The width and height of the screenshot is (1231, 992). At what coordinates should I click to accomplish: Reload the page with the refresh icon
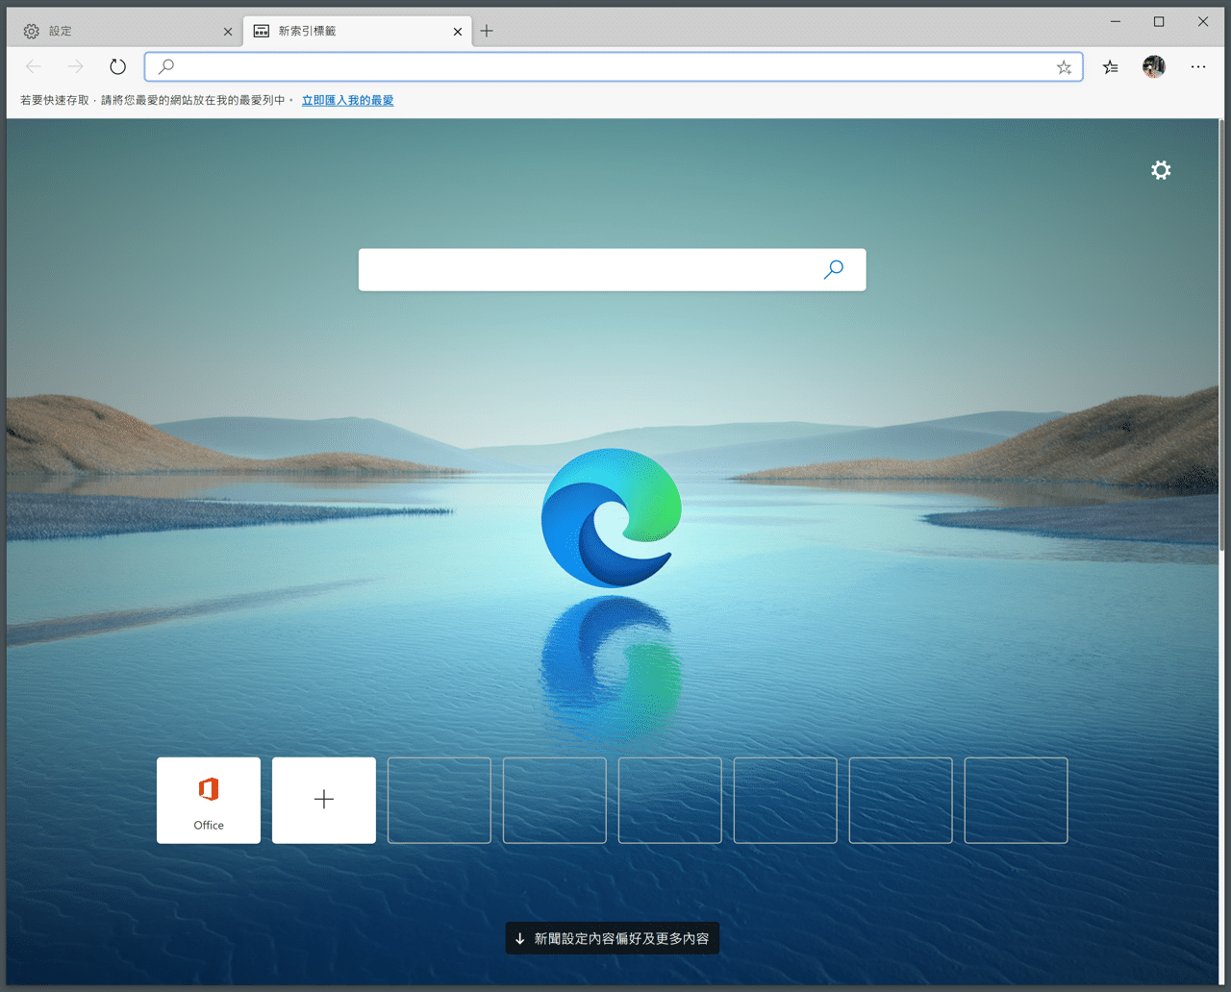click(x=117, y=66)
